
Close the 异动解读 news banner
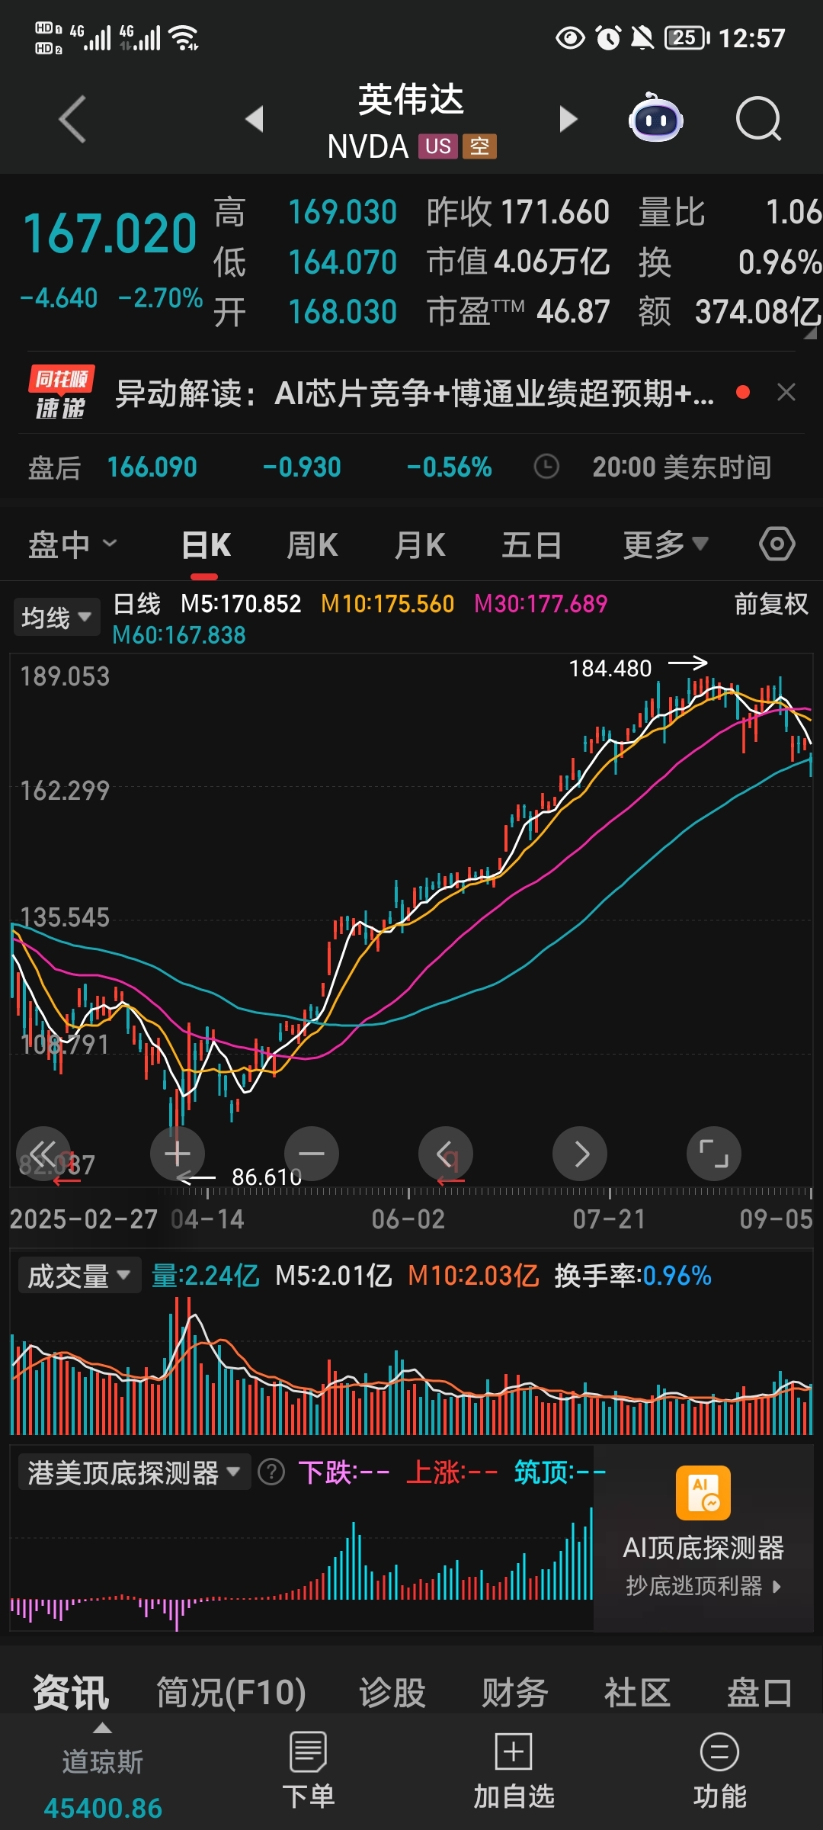786,392
